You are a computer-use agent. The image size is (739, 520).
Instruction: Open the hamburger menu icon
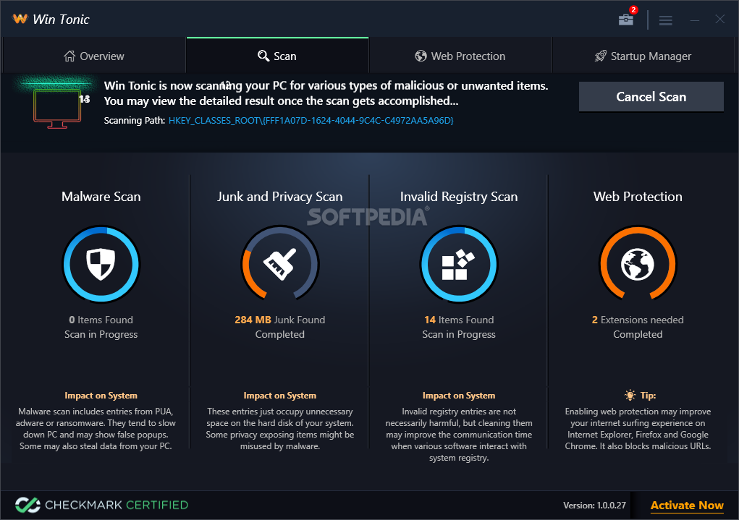pyautogui.click(x=665, y=20)
